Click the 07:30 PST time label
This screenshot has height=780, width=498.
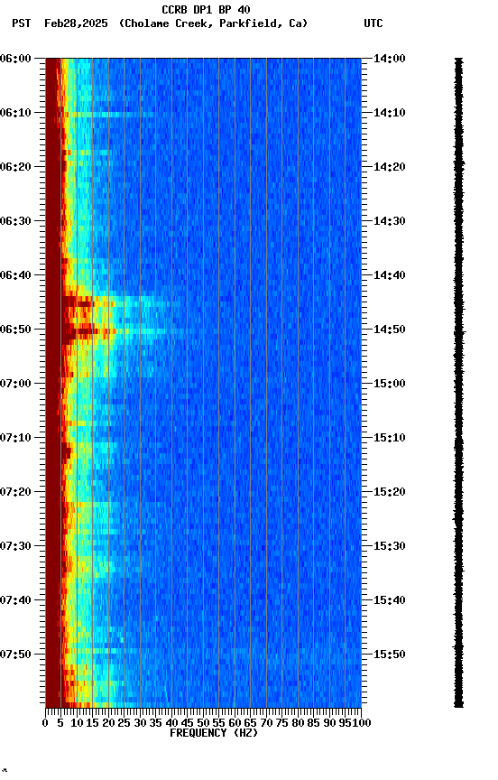pyautogui.click(x=15, y=546)
